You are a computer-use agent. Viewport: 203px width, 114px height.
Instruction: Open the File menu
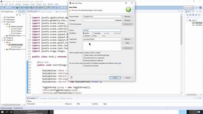pyautogui.click(x=2, y=4)
